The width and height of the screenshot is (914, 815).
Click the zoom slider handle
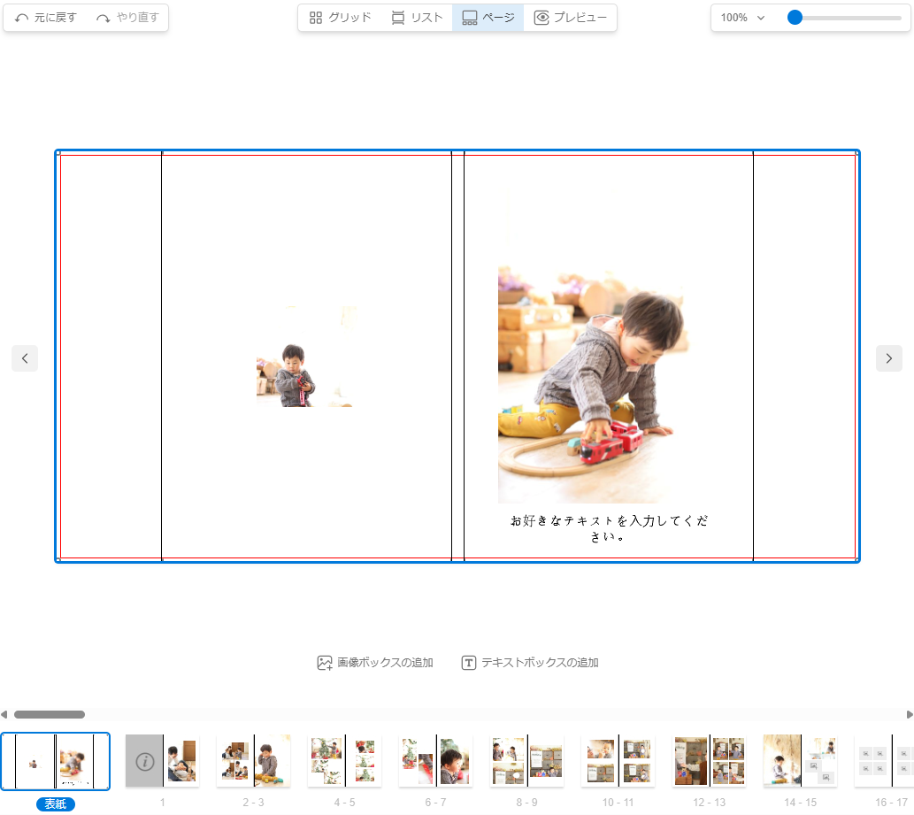(795, 18)
